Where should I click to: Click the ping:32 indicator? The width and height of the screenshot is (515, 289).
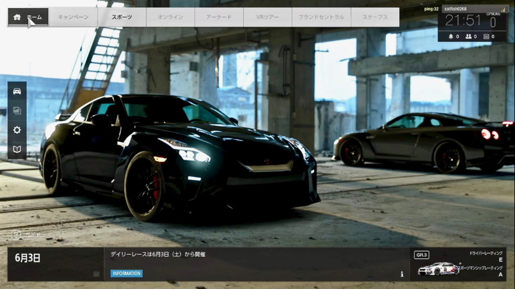431,9
